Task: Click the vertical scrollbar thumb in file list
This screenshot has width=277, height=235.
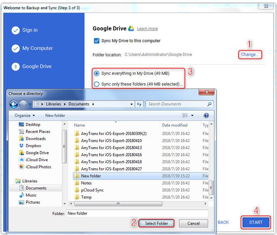Action: [x=211, y=187]
